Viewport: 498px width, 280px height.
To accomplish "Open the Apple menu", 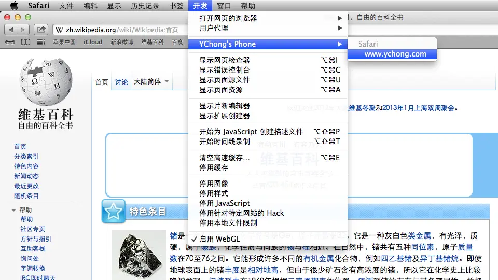I will (x=14, y=5).
